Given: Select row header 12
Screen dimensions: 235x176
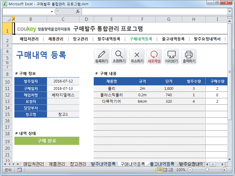Looking at the screenshot, I should [7, 95].
